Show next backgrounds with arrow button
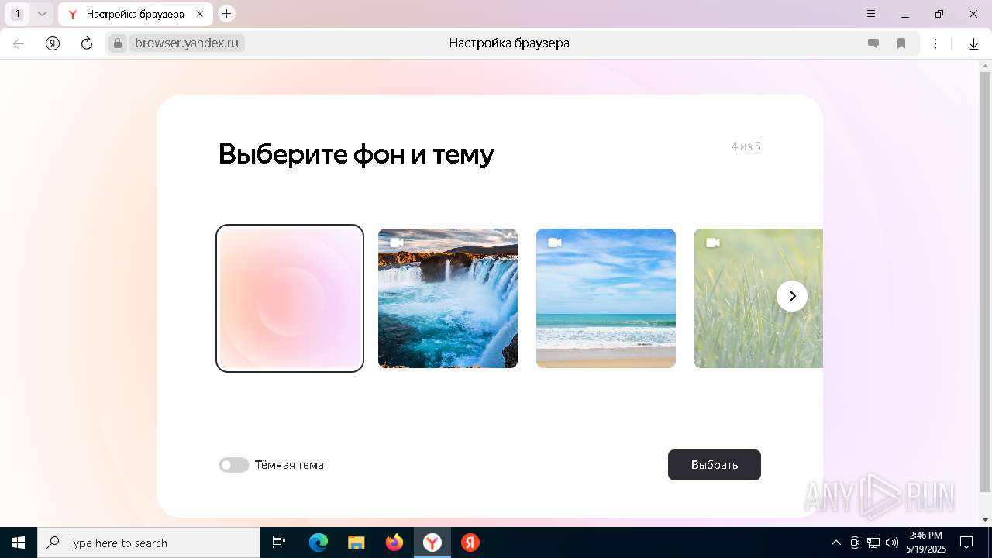 click(x=792, y=296)
